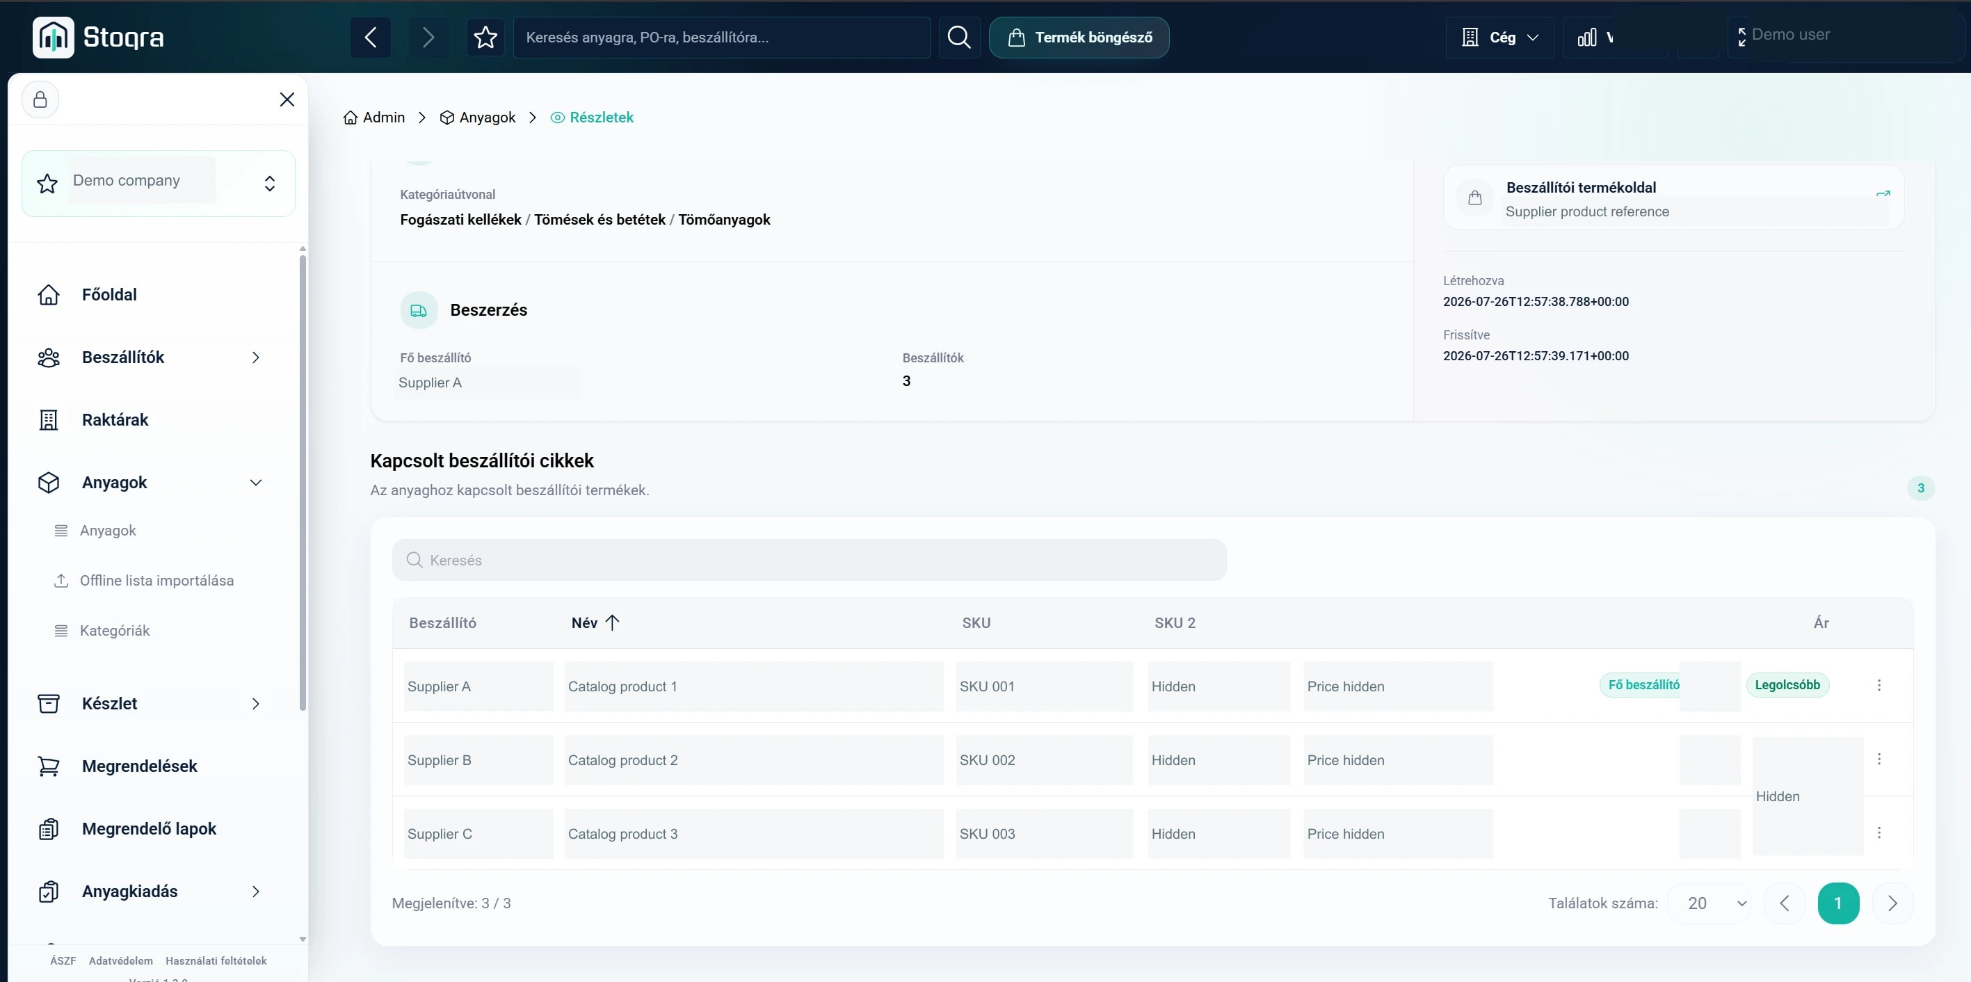Open Beszállítói termékoldal external link icon
Viewport: 1971px width, 982px height.
pyautogui.click(x=1883, y=193)
